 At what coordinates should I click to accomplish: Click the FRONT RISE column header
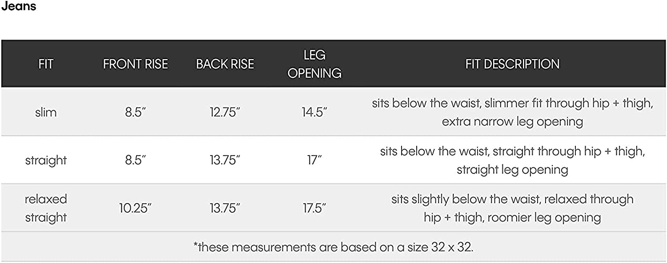(136, 64)
